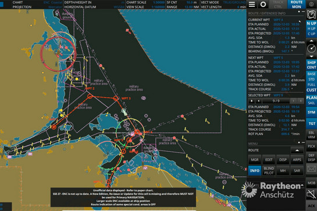
Task: Click the HORIZONTAL DATUM value
Action: click(119, 7)
